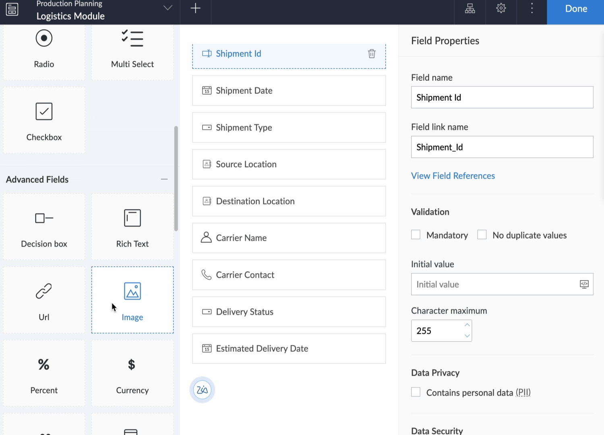The width and height of the screenshot is (604, 435).
Task: Check No duplicate values option
Action: click(482, 235)
